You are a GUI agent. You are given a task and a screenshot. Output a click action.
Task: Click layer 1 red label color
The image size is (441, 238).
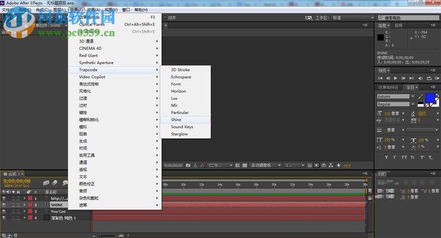[x=30, y=198]
